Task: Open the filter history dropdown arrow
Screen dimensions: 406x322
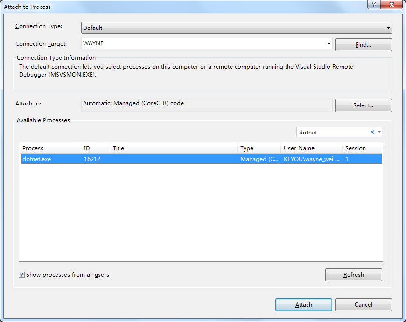Action: 379,132
